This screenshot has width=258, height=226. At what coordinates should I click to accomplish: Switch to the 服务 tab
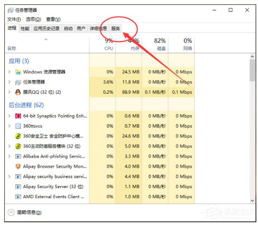point(116,29)
